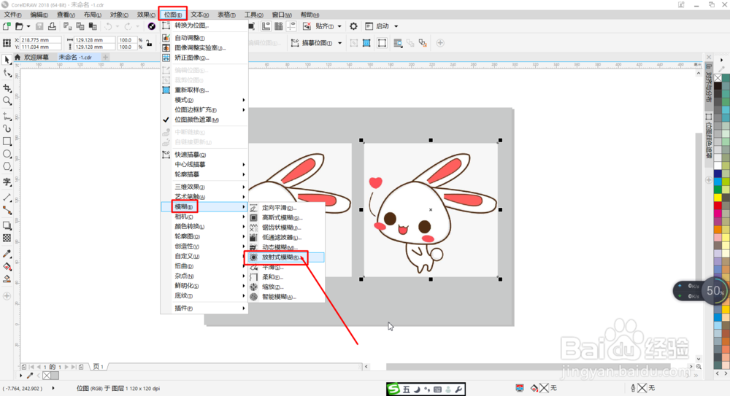Open the 效果 menu
The height and width of the screenshot is (396, 730).
146,15
